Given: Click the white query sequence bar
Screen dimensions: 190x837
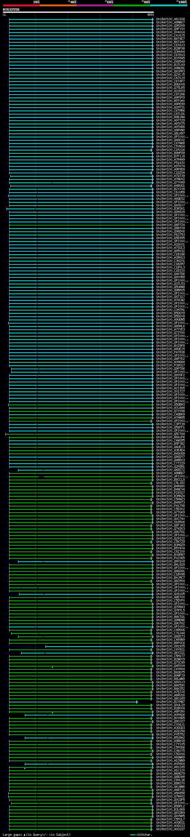Looking at the screenshot, I should click(78, 12).
